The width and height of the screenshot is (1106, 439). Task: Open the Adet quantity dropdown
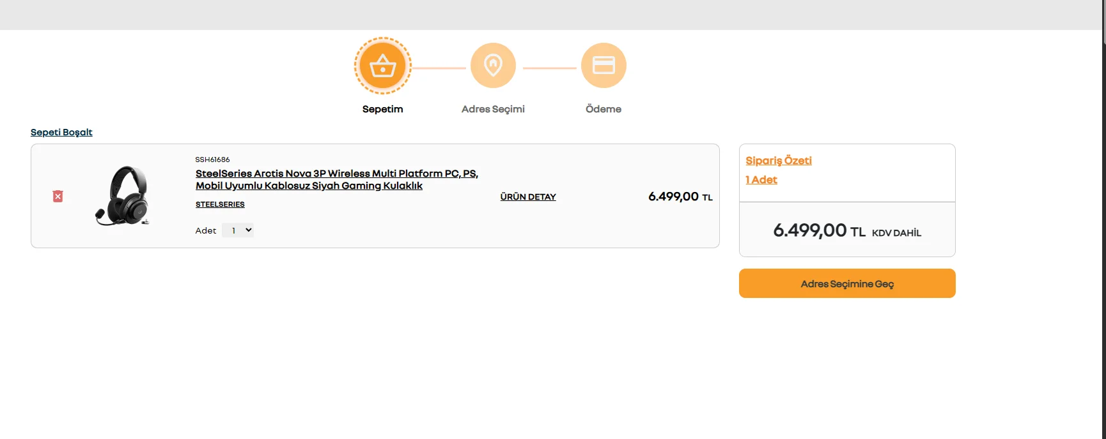[238, 230]
